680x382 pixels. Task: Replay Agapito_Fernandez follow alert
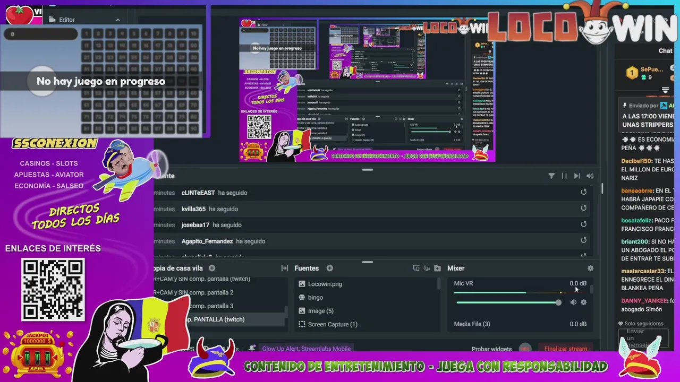pos(583,240)
